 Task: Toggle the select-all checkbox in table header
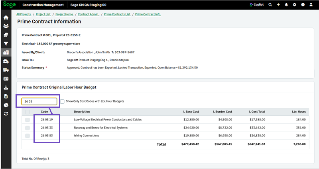tap(27, 112)
